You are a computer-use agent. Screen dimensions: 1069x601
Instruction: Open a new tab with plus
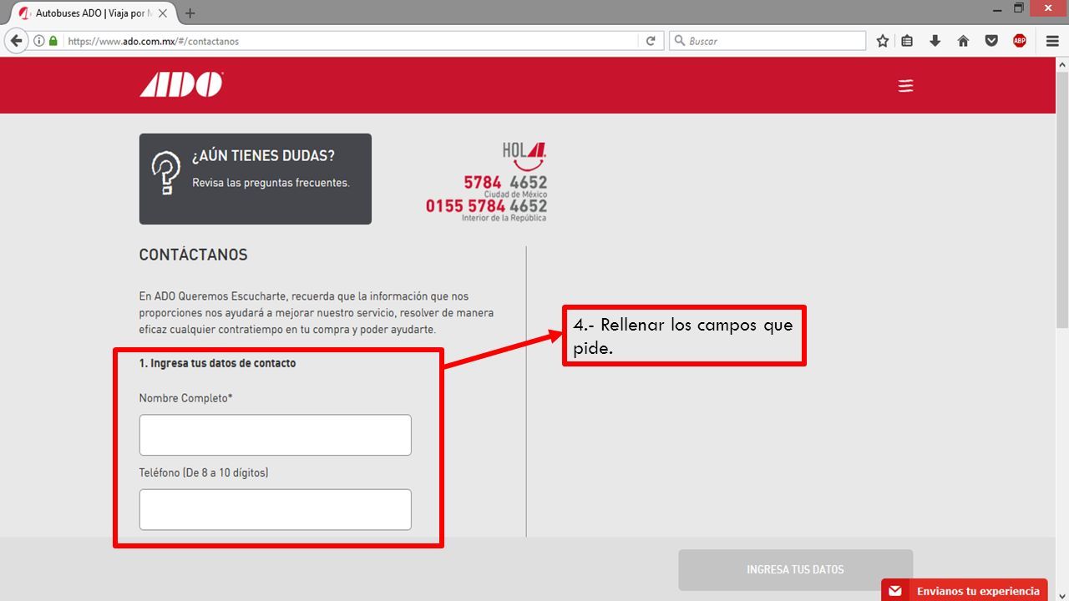pos(190,13)
